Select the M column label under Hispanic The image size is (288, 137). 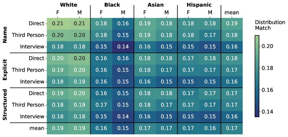click(x=210, y=12)
